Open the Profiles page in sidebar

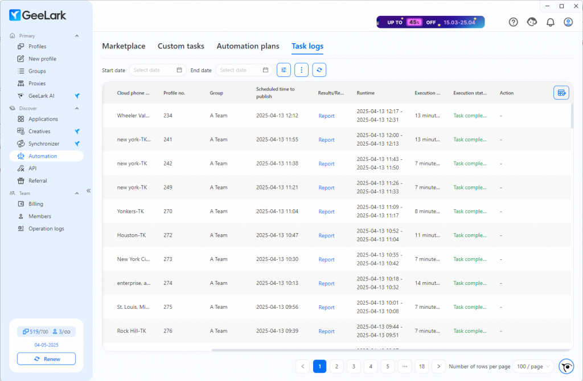[37, 47]
